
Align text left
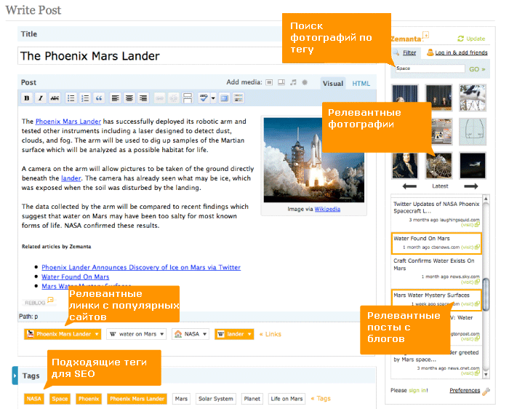[115, 98]
